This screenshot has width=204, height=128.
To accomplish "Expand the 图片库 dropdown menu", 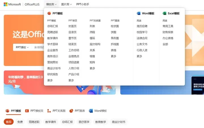I will [67, 5].
